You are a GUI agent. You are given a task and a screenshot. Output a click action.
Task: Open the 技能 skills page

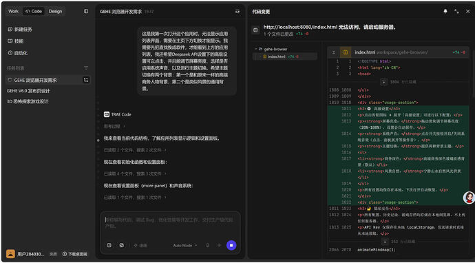coord(15,41)
